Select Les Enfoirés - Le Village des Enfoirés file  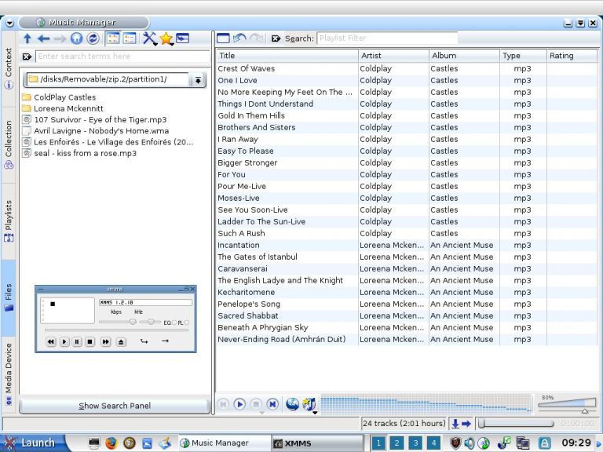click(x=108, y=142)
